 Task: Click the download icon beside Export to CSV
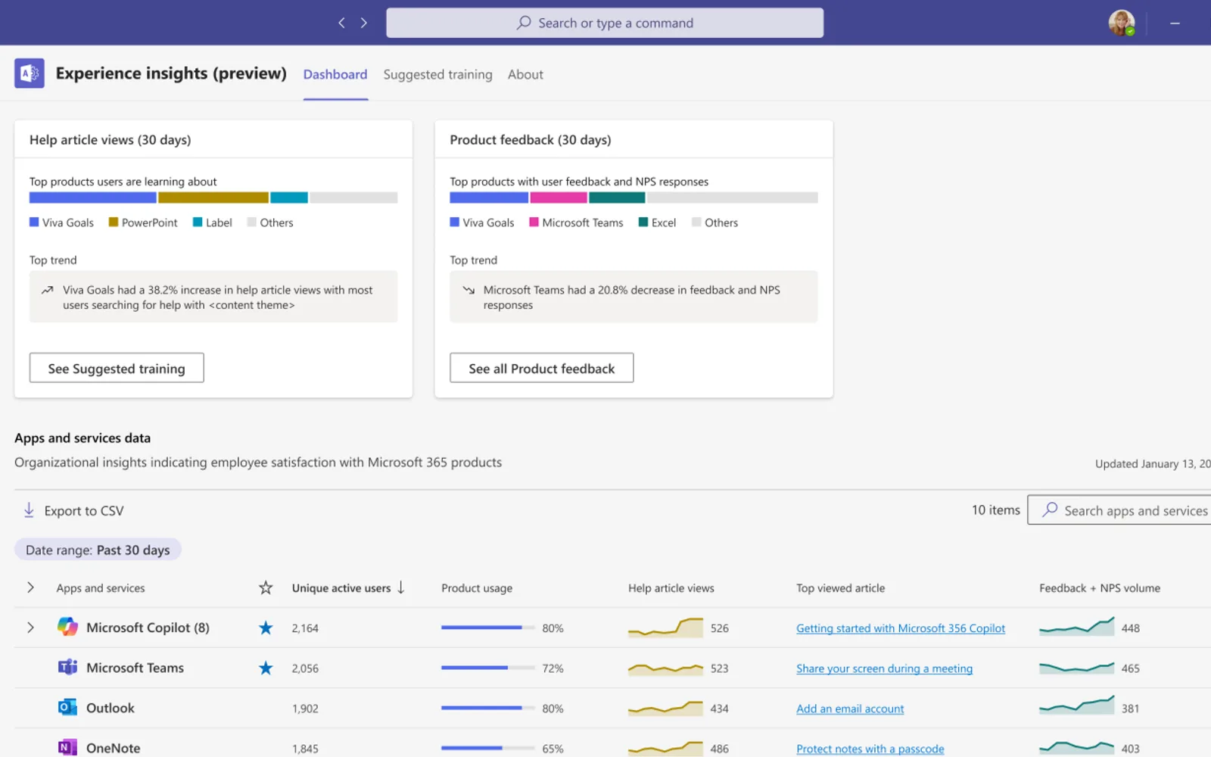pyautogui.click(x=29, y=510)
